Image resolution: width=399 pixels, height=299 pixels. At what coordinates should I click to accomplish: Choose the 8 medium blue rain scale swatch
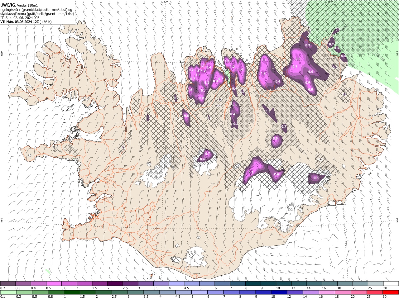click(x=247, y=292)
